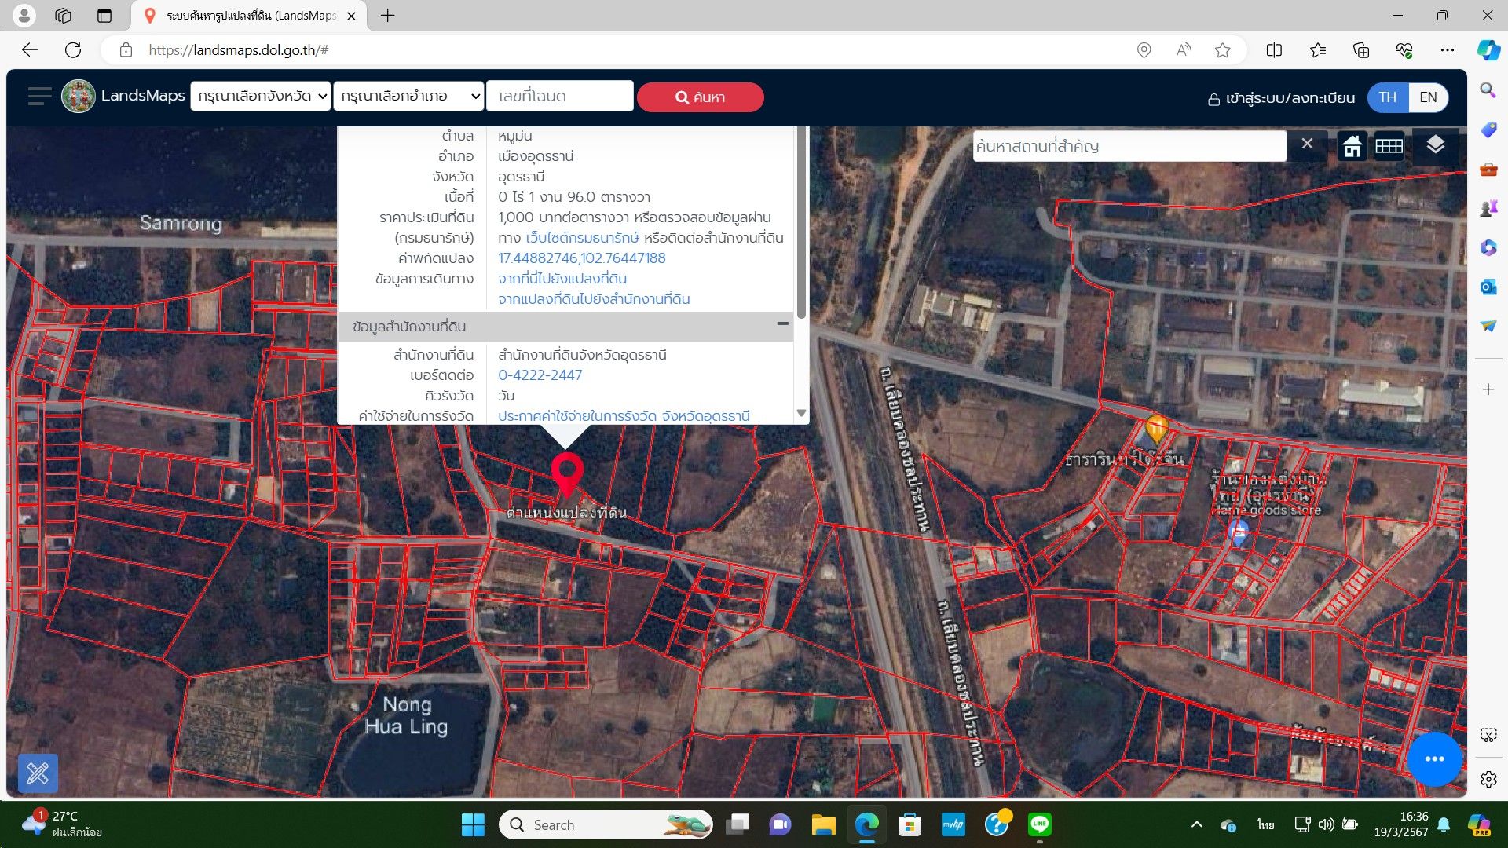The image size is (1508, 848).
Task: Open the sidebar Outlook icon
Action: [1488, 287]
